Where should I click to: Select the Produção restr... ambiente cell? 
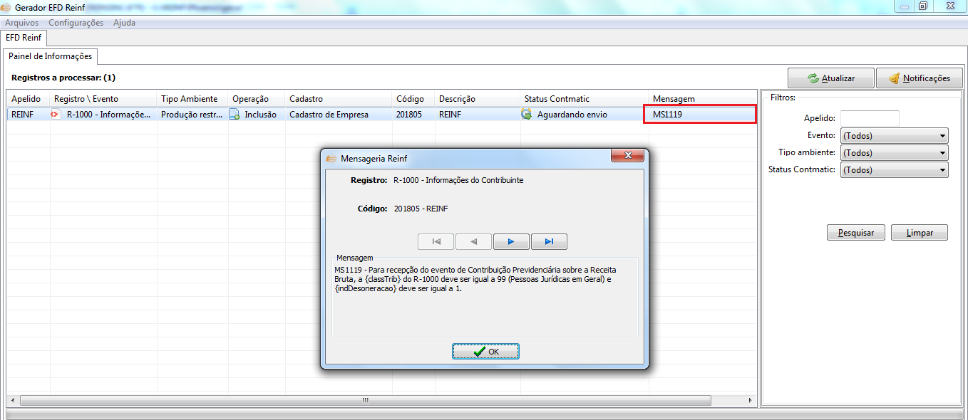(x=192, y=114)
